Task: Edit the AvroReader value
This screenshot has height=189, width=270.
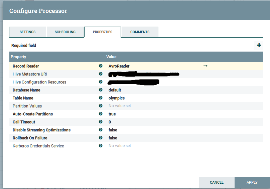Action: point(153,66)
